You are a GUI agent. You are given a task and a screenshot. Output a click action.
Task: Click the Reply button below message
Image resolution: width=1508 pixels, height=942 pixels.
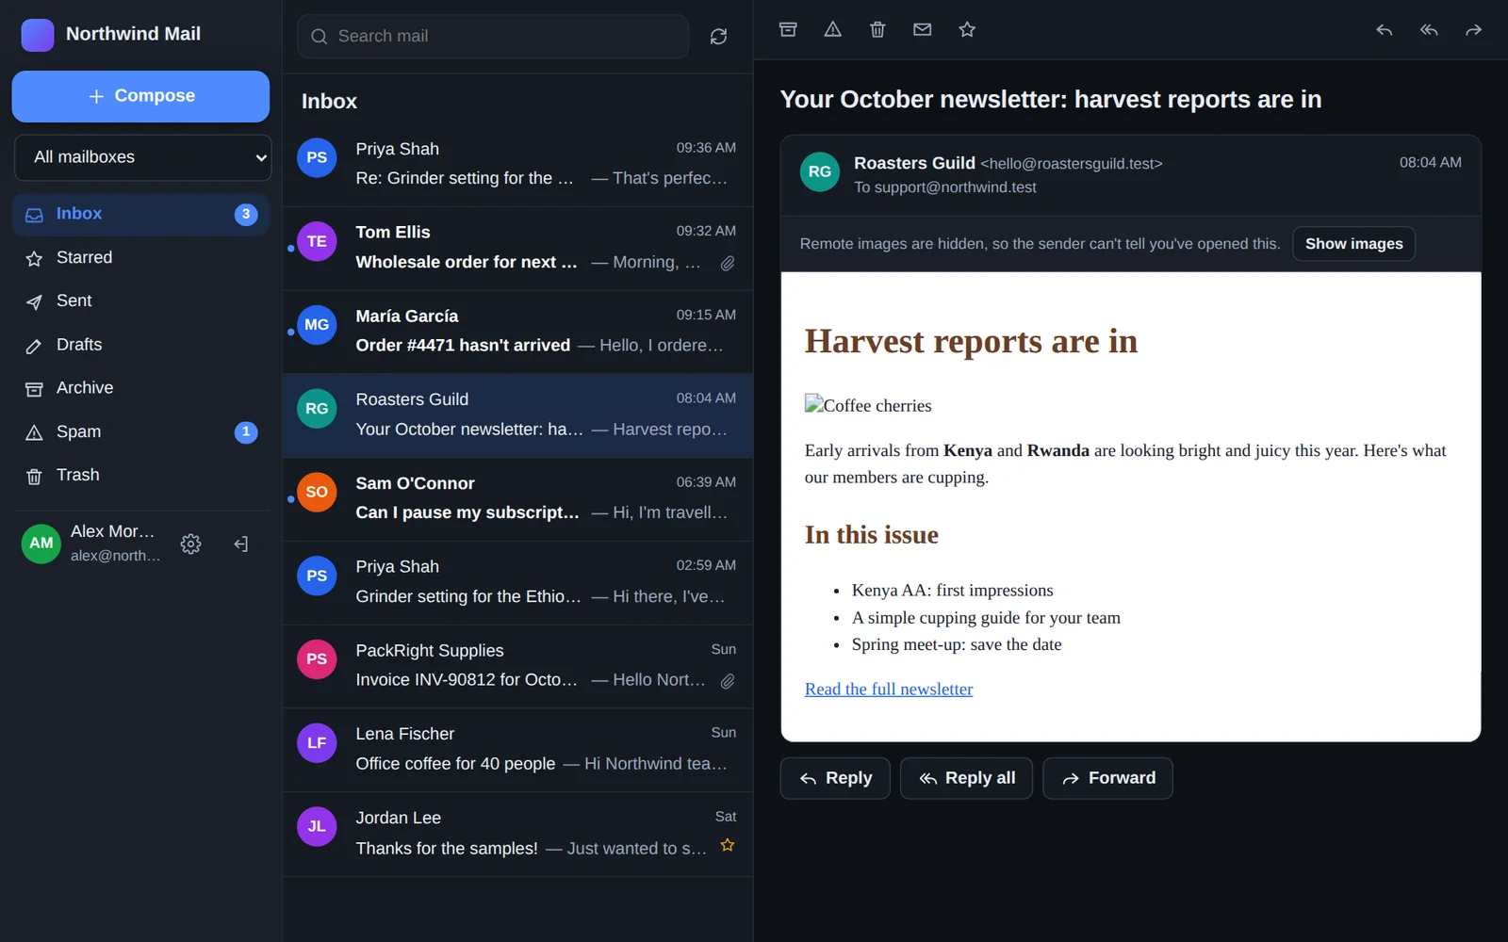pyautogui.click(x=835, y=778)
